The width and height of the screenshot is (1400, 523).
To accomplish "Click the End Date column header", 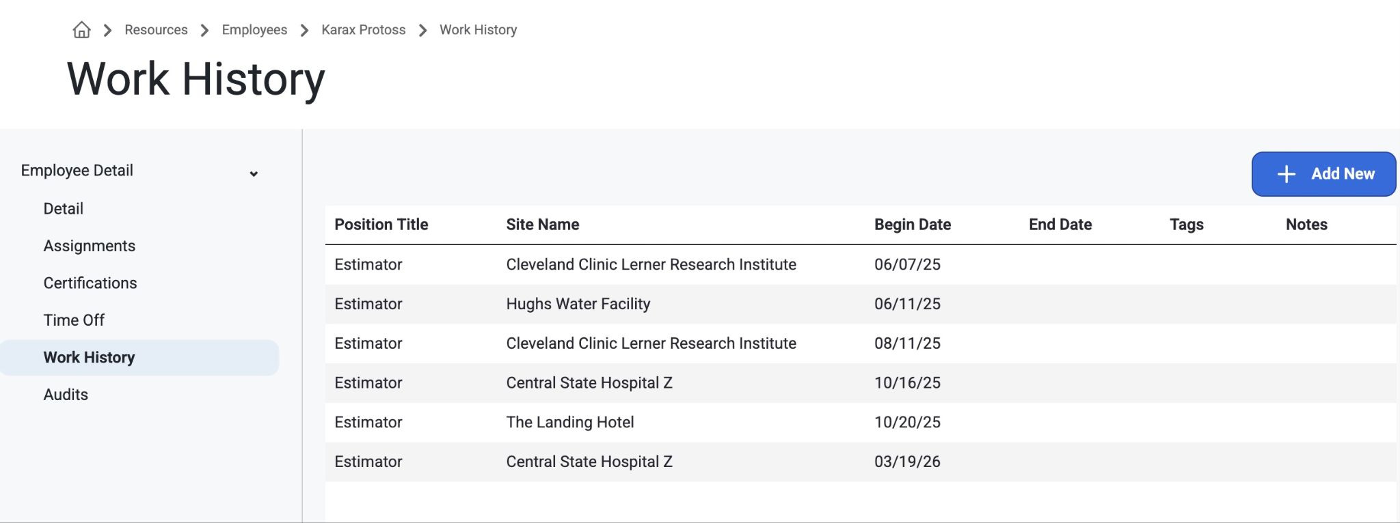I will [1060, 225].
